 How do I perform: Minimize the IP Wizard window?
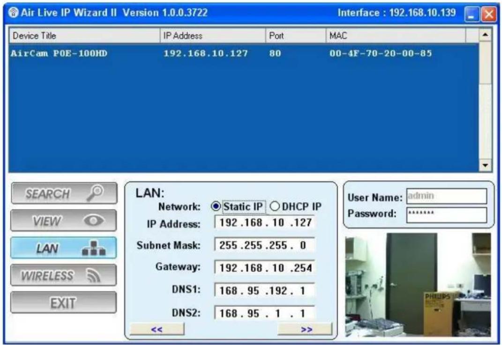tap(472, 14)
